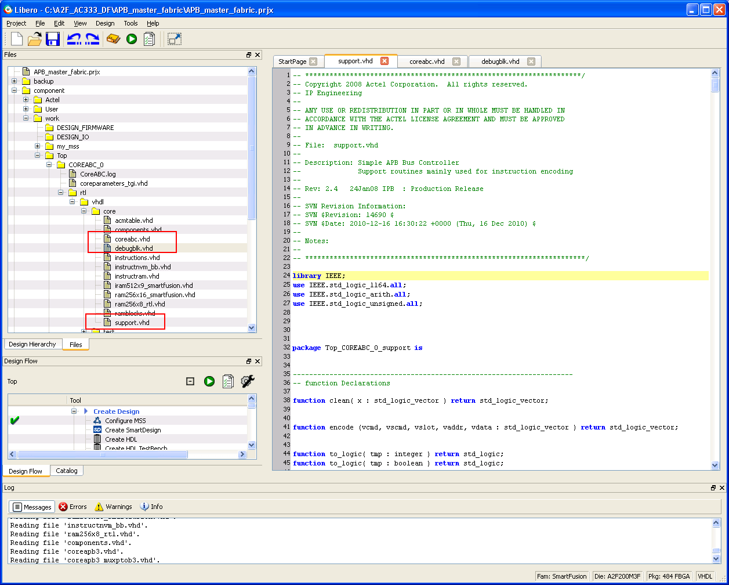Image resolution: width=729 pixels, height=585 pixels.
Task: Click the Open Project folder icon
Action: (x=35, y=39)
